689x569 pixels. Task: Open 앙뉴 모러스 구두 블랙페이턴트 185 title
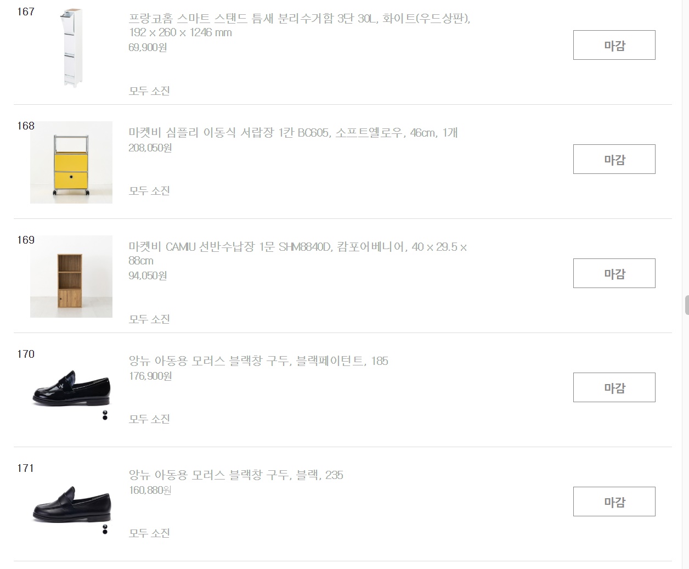click(x=258, y=361)
